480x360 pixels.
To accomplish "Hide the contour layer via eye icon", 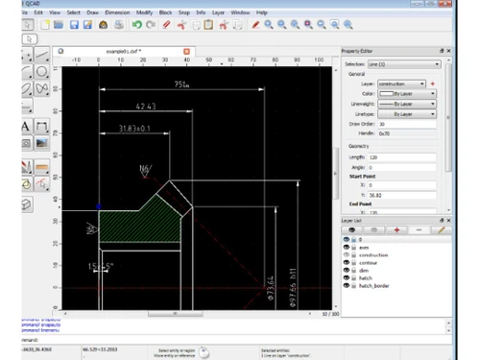I will [347, 263].
